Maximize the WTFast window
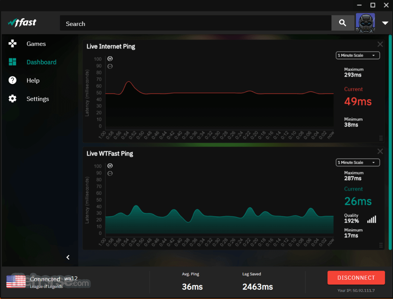Viewport: 393px width, 299px height. tap(373, 5)
